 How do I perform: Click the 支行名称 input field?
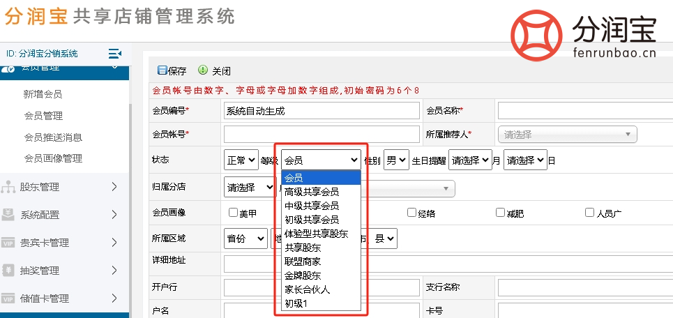[x=585, y=287]
